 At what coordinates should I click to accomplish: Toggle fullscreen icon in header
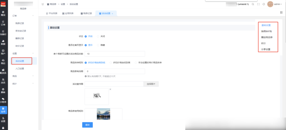point(258,4)
